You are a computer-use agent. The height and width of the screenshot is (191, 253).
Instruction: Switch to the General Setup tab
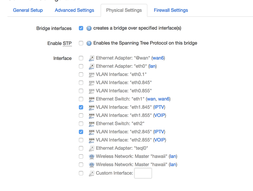point(28,10)
